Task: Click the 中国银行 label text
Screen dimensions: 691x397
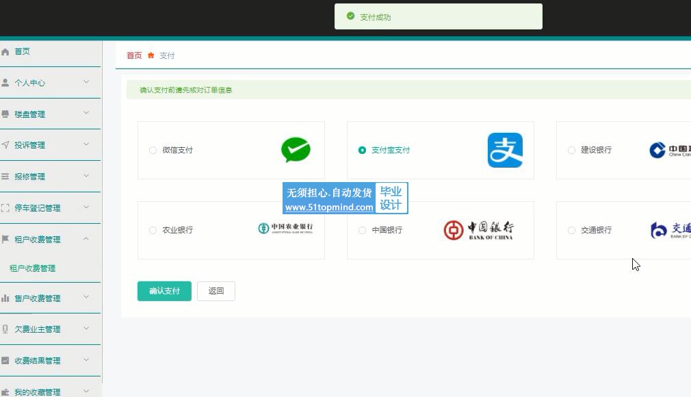Action: 387,230
